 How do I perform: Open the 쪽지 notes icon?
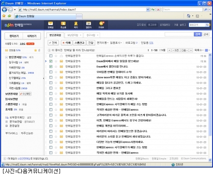coord(76,25)
